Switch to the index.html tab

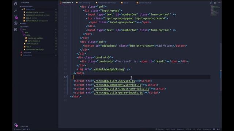pyautogui.click(x=67, y=3)
